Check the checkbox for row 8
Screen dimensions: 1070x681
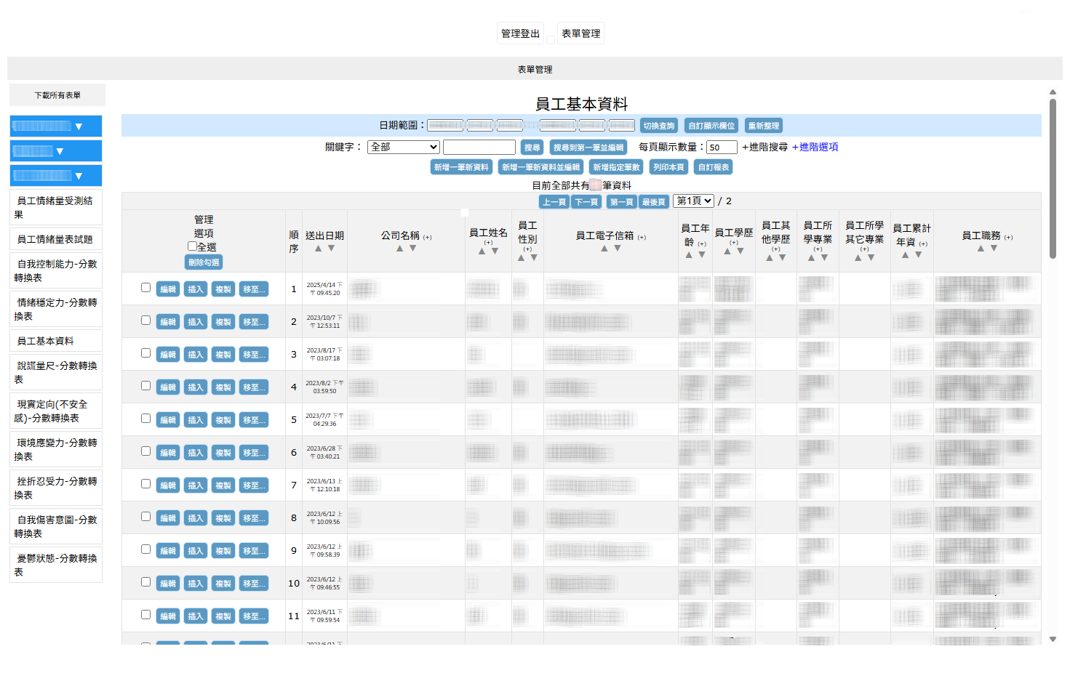tap(145, 517)
